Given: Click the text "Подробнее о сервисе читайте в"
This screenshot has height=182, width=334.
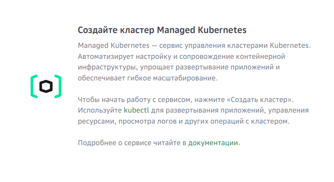Looking at the screenshot, I should [x=132, y=143].
